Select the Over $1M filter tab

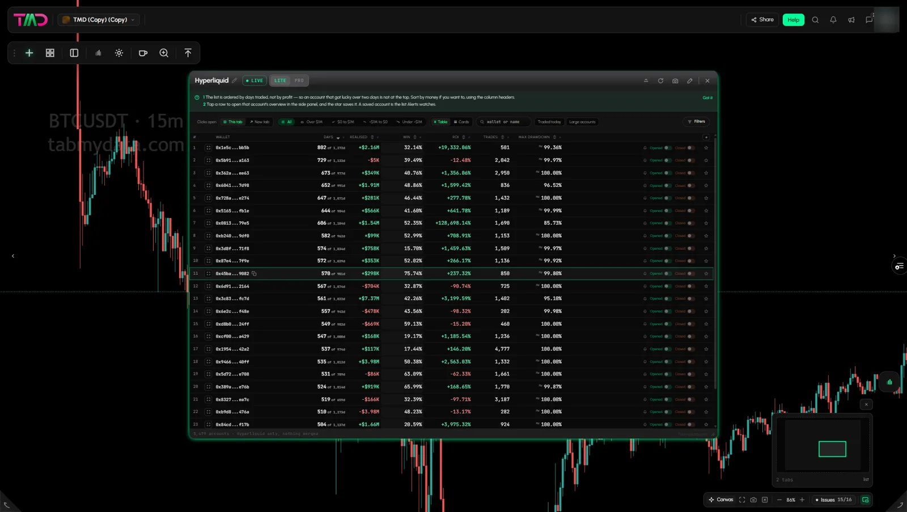click(x=311, y=122)
